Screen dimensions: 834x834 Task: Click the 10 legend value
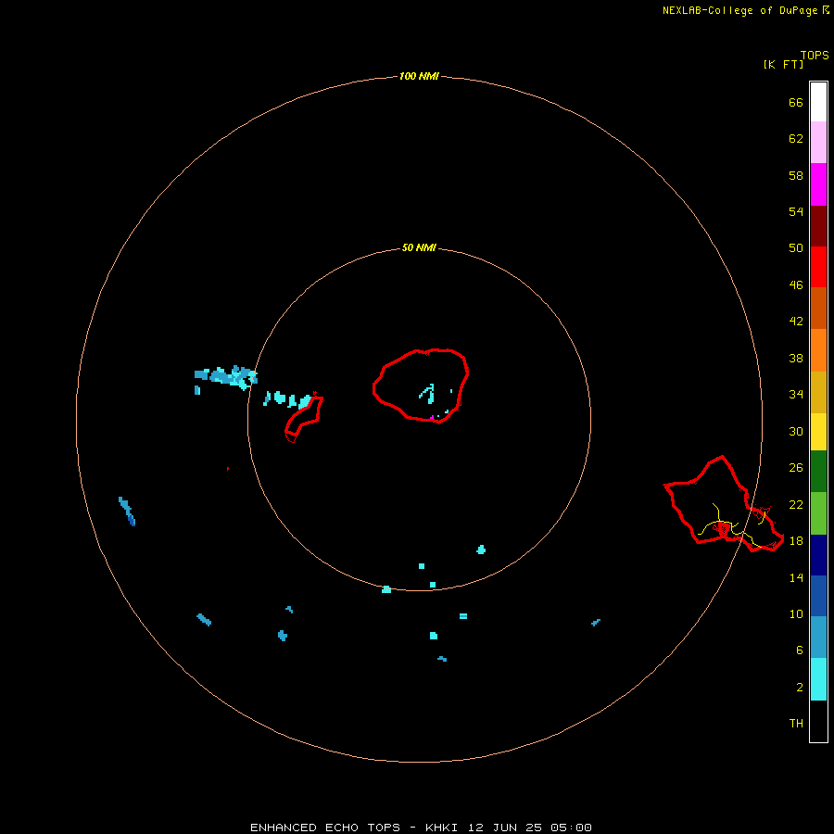click(796, 613)
